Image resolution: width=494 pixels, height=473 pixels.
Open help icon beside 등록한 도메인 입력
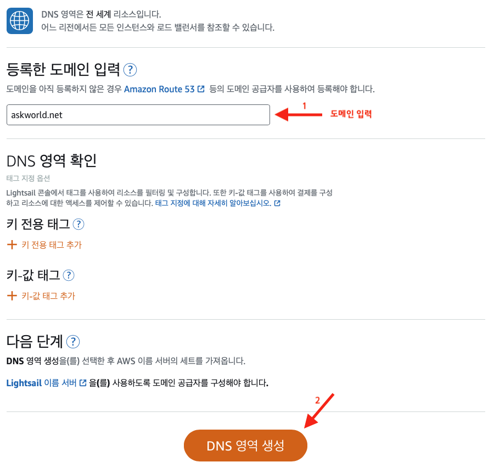click(130, 70)
